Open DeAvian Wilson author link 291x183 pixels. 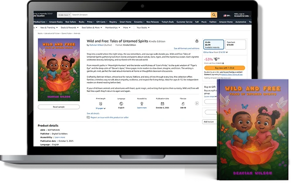97,45
